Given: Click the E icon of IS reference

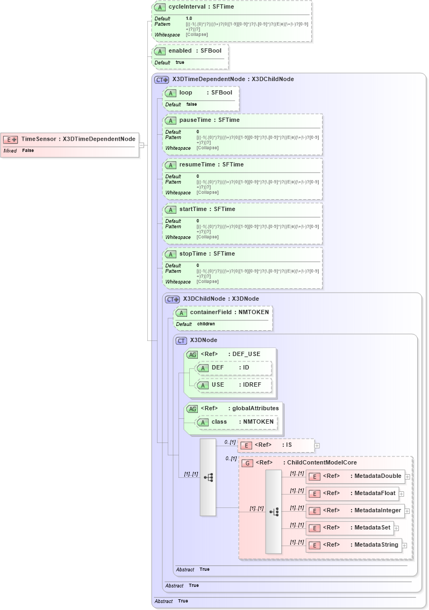Looking at the screenshot, I should (x=246, y=446).
